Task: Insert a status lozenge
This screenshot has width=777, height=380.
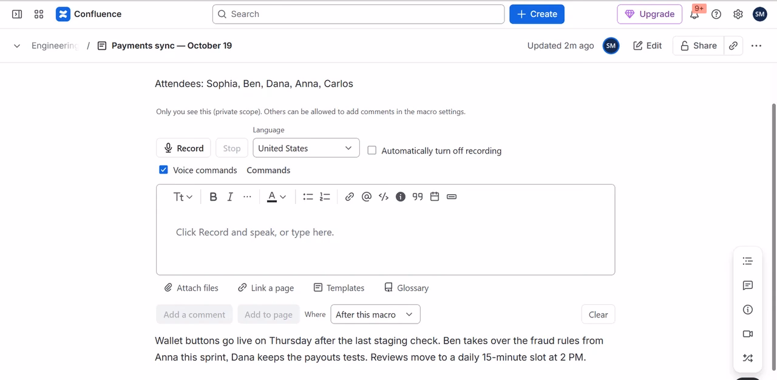Action: pyautogui.click(x=452, y=197)
